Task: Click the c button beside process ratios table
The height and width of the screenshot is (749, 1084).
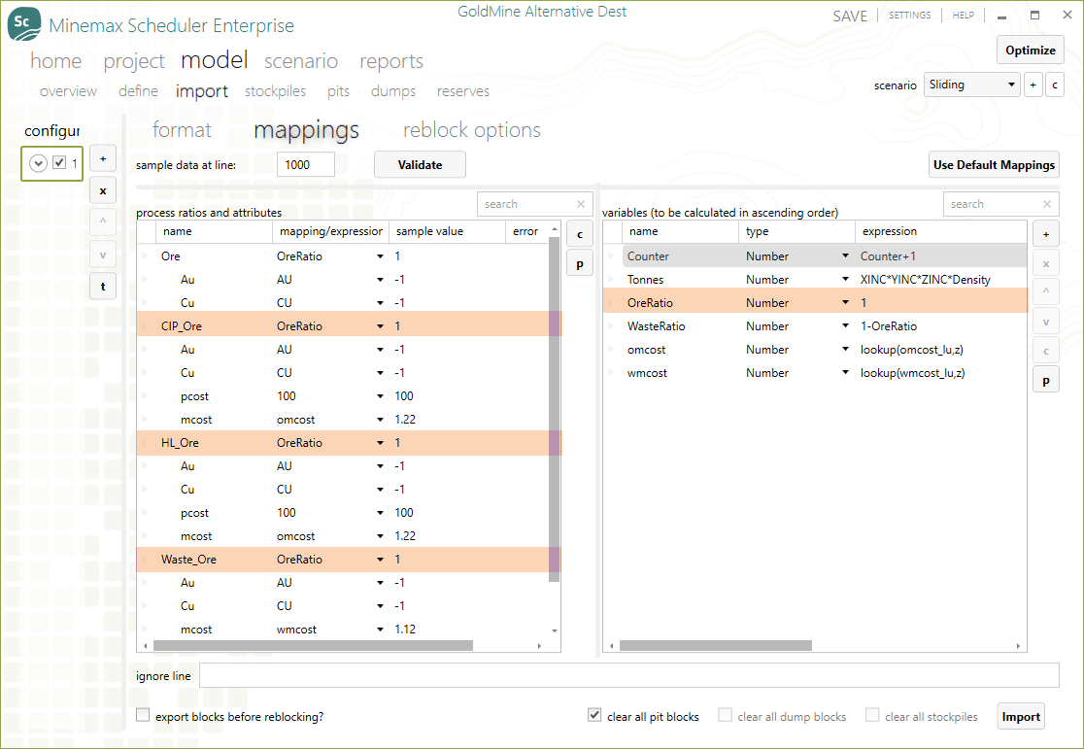Action: pyautogui.click(x=580, y=234)
